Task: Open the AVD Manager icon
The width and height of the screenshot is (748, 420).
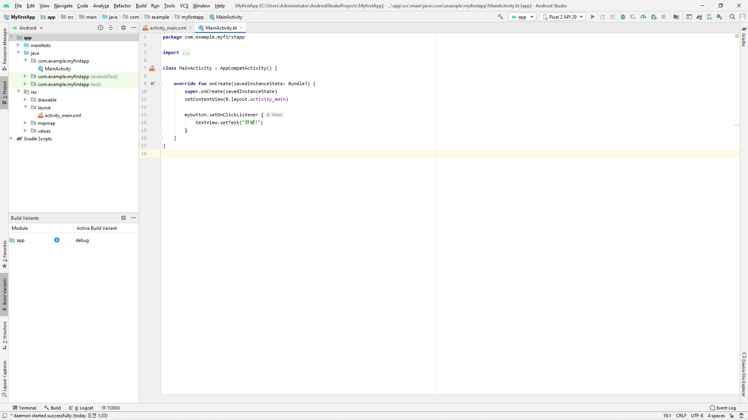Action: click(x=709, y=17)
